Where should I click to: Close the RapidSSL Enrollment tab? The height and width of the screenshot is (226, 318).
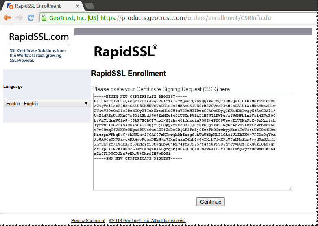point(78,6)
